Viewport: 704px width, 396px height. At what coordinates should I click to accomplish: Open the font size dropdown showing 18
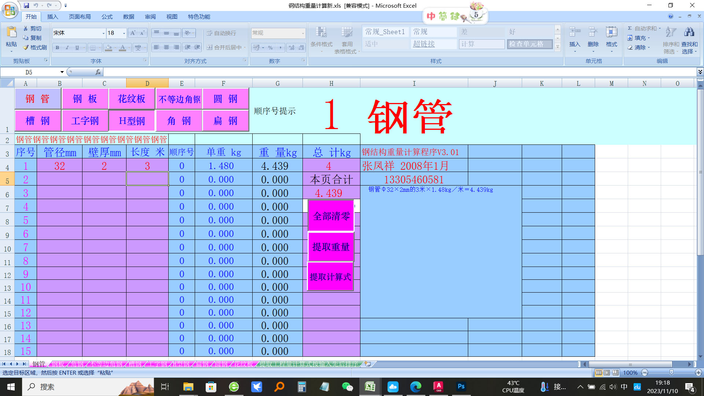click(x=124, y=33)
